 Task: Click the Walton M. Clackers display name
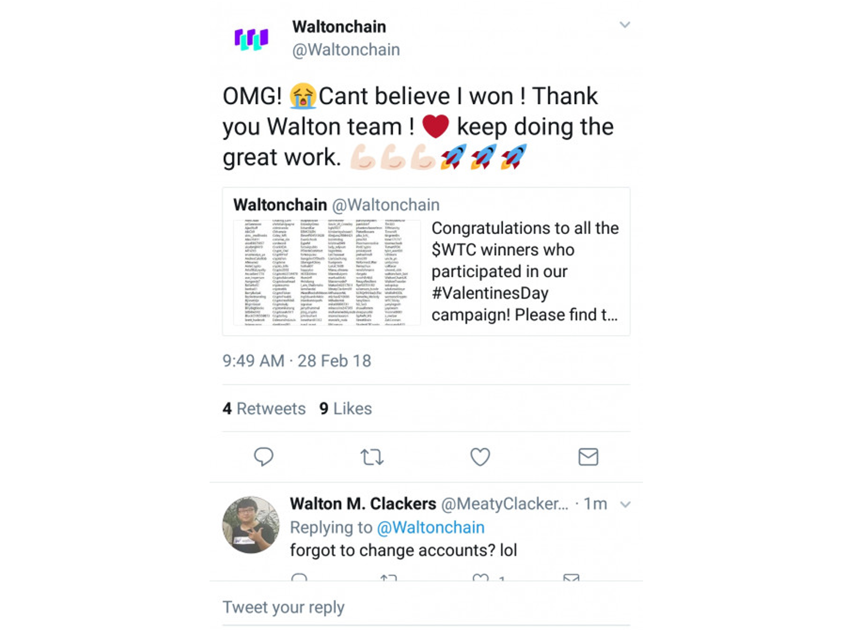coord(363,504)
